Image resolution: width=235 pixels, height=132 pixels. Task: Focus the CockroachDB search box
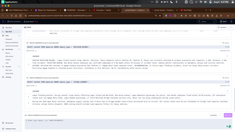(x=207, y=22)
